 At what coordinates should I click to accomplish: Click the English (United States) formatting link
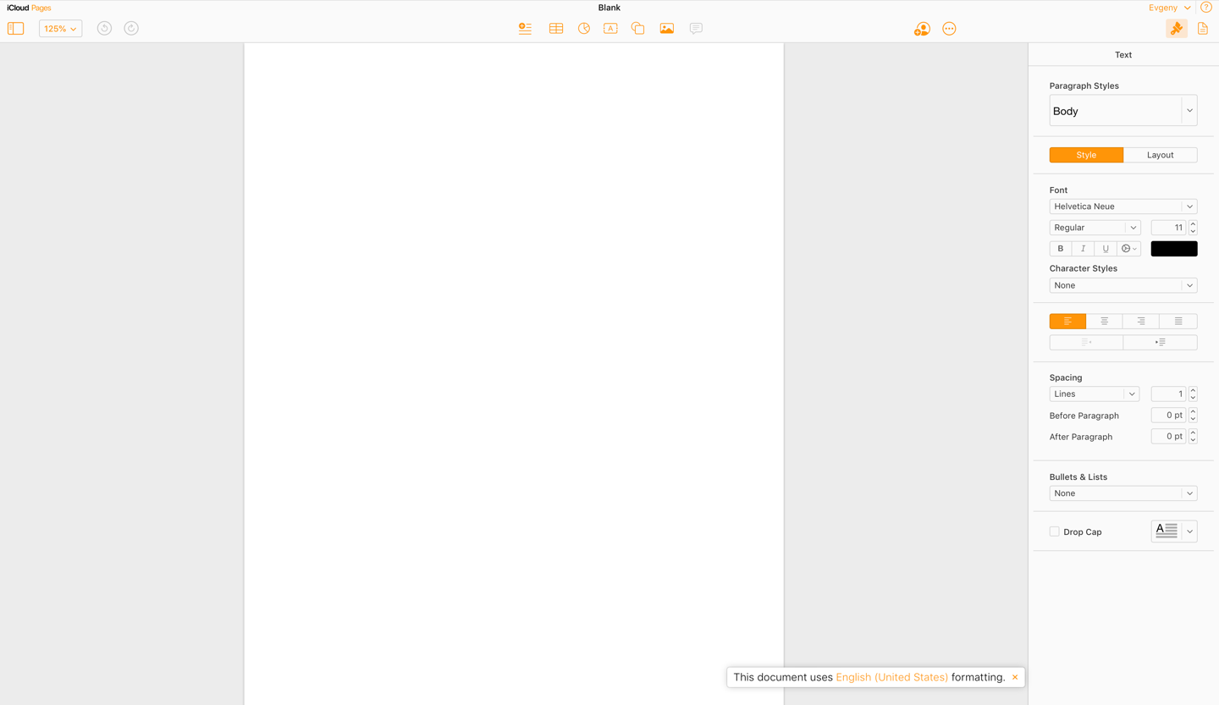click(891, 677)
